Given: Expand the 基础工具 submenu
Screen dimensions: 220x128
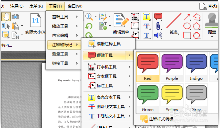Looking at the screenshot, I should coord(64,17).
